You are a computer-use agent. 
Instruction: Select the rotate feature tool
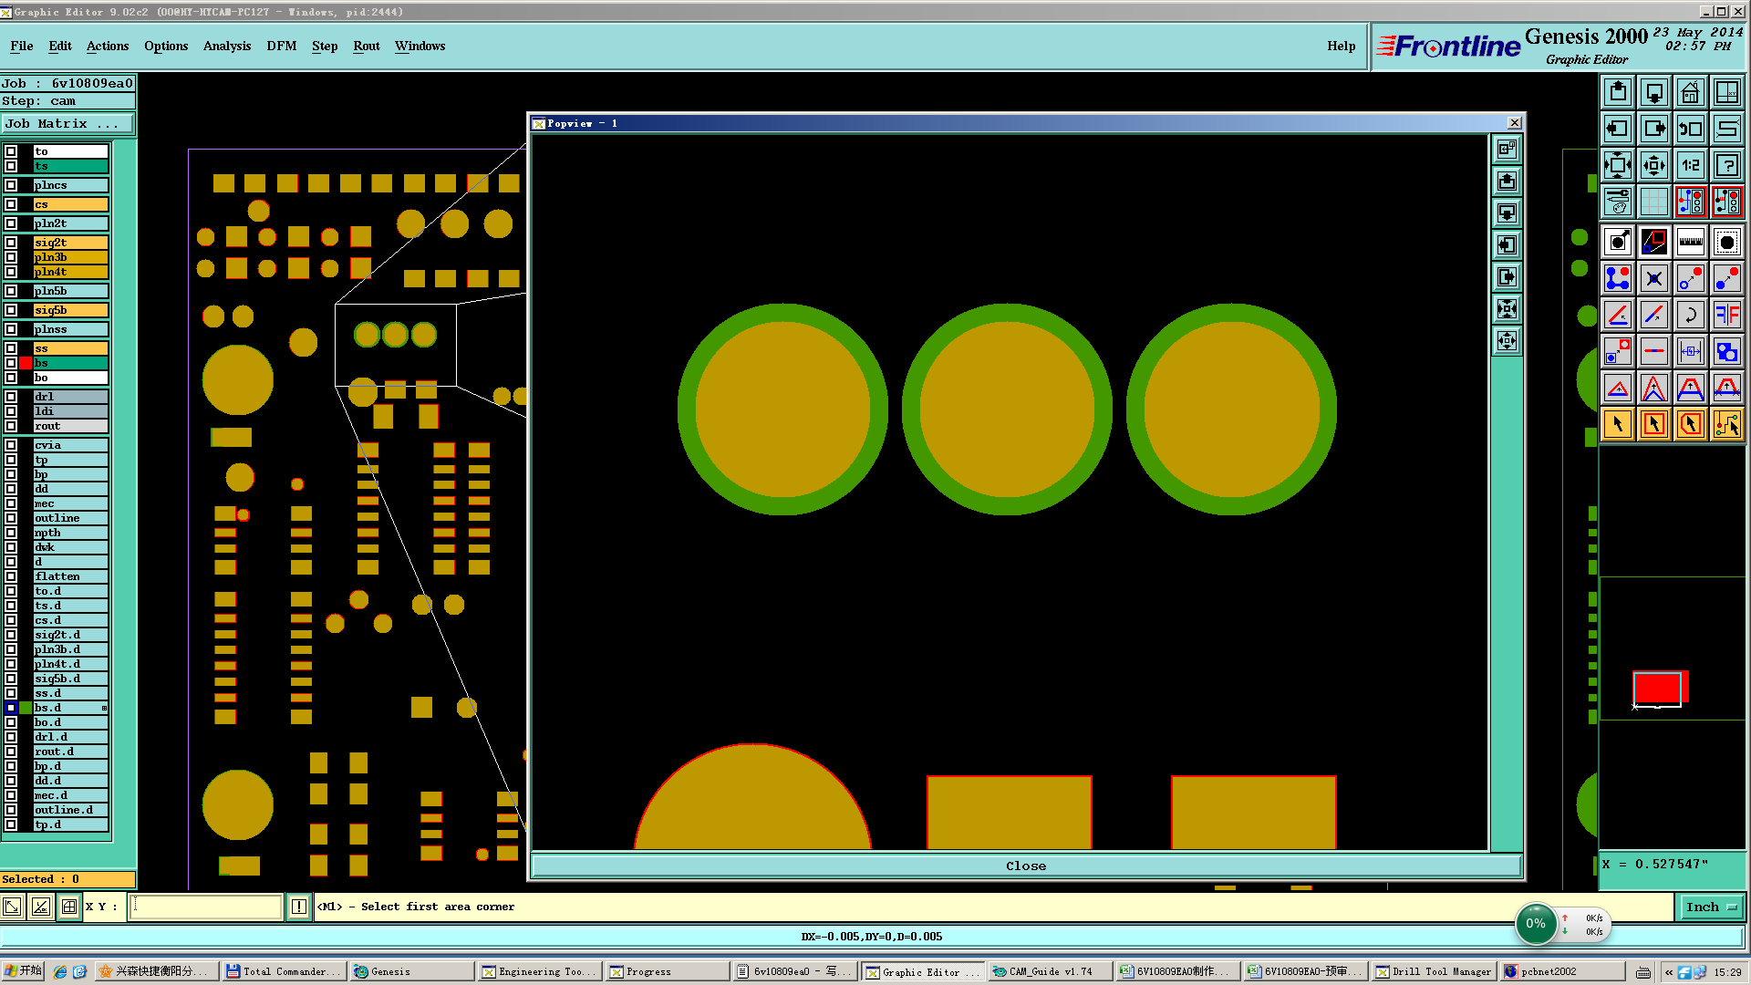click(x=1690, y=315)
